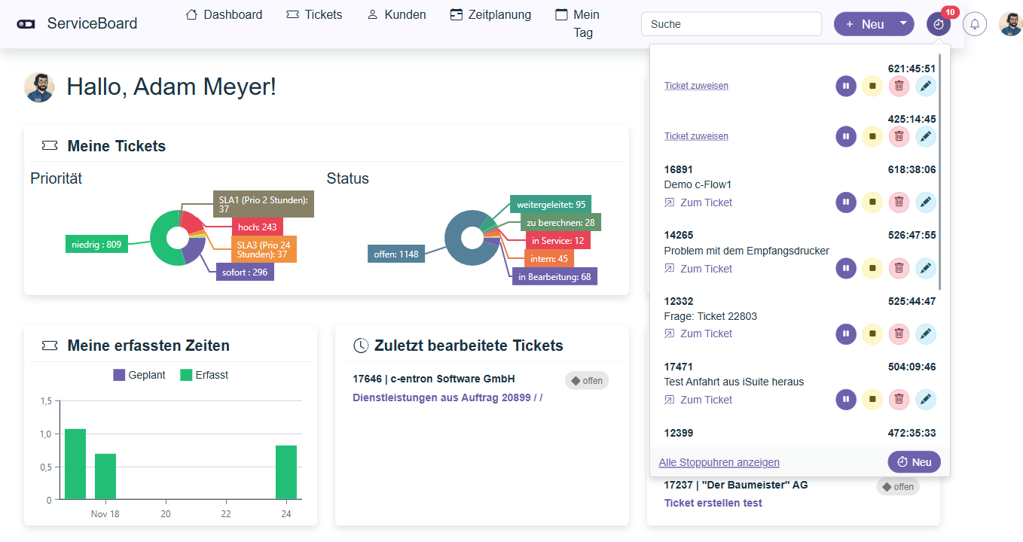Delete the stopwatch for ticket 12332
This screenshot has width=1023, height=542.
[x=899, y=333]
